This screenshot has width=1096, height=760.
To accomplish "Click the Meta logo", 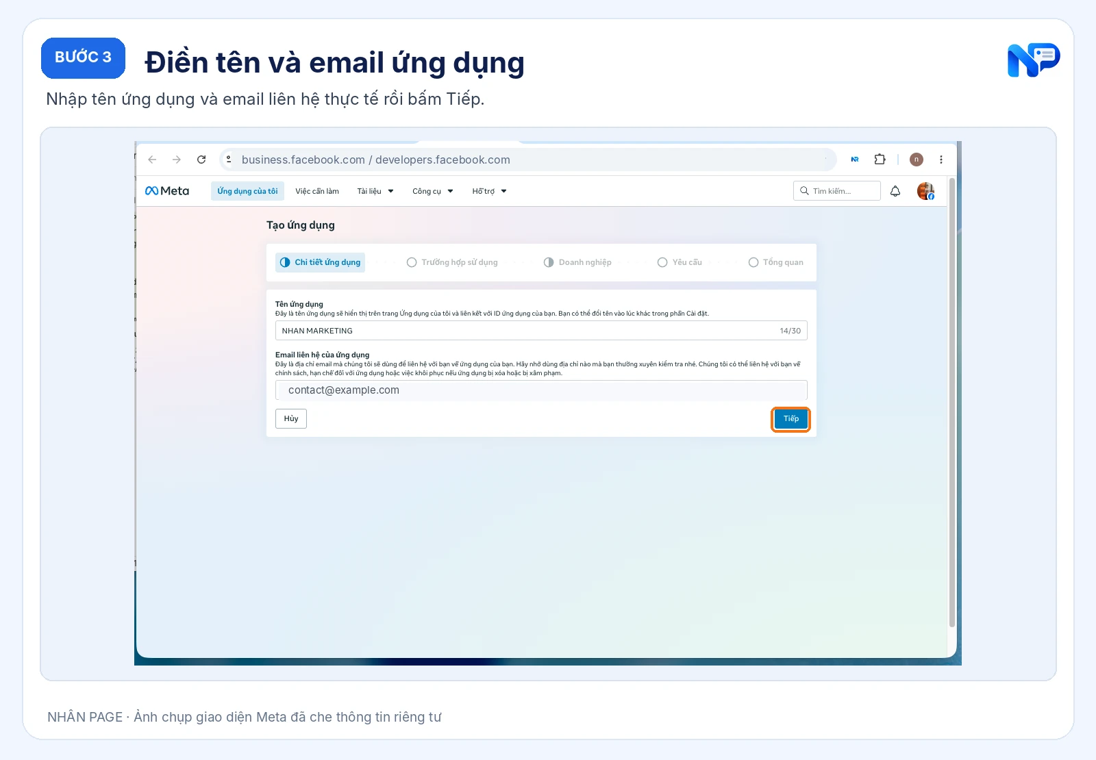I will pyautogui.click(x=167, y=191).
